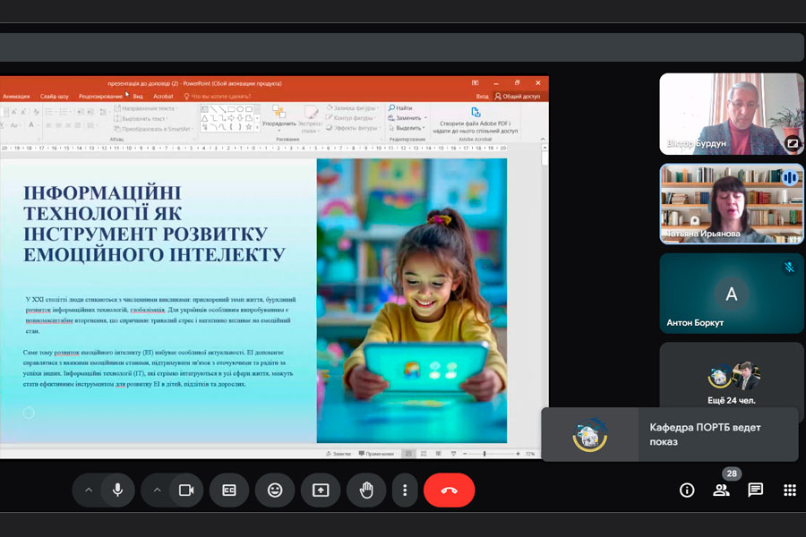Image resolution: width=806 pixels, height=537 pixels.
Task: Raise hand in the meeting
Action: (365, 490)
